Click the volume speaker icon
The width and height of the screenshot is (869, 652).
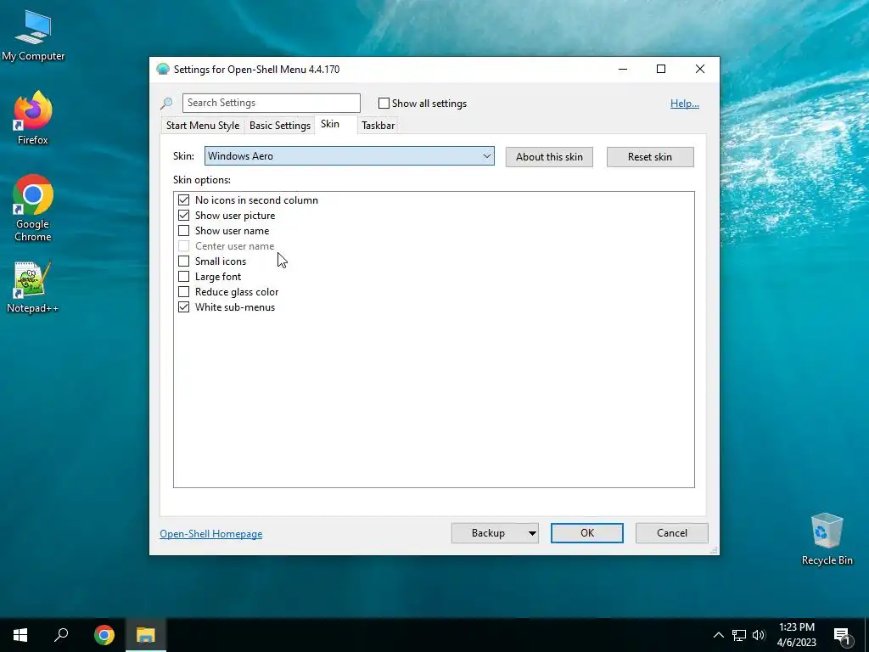pyautogui.click(x=759, y=635)
